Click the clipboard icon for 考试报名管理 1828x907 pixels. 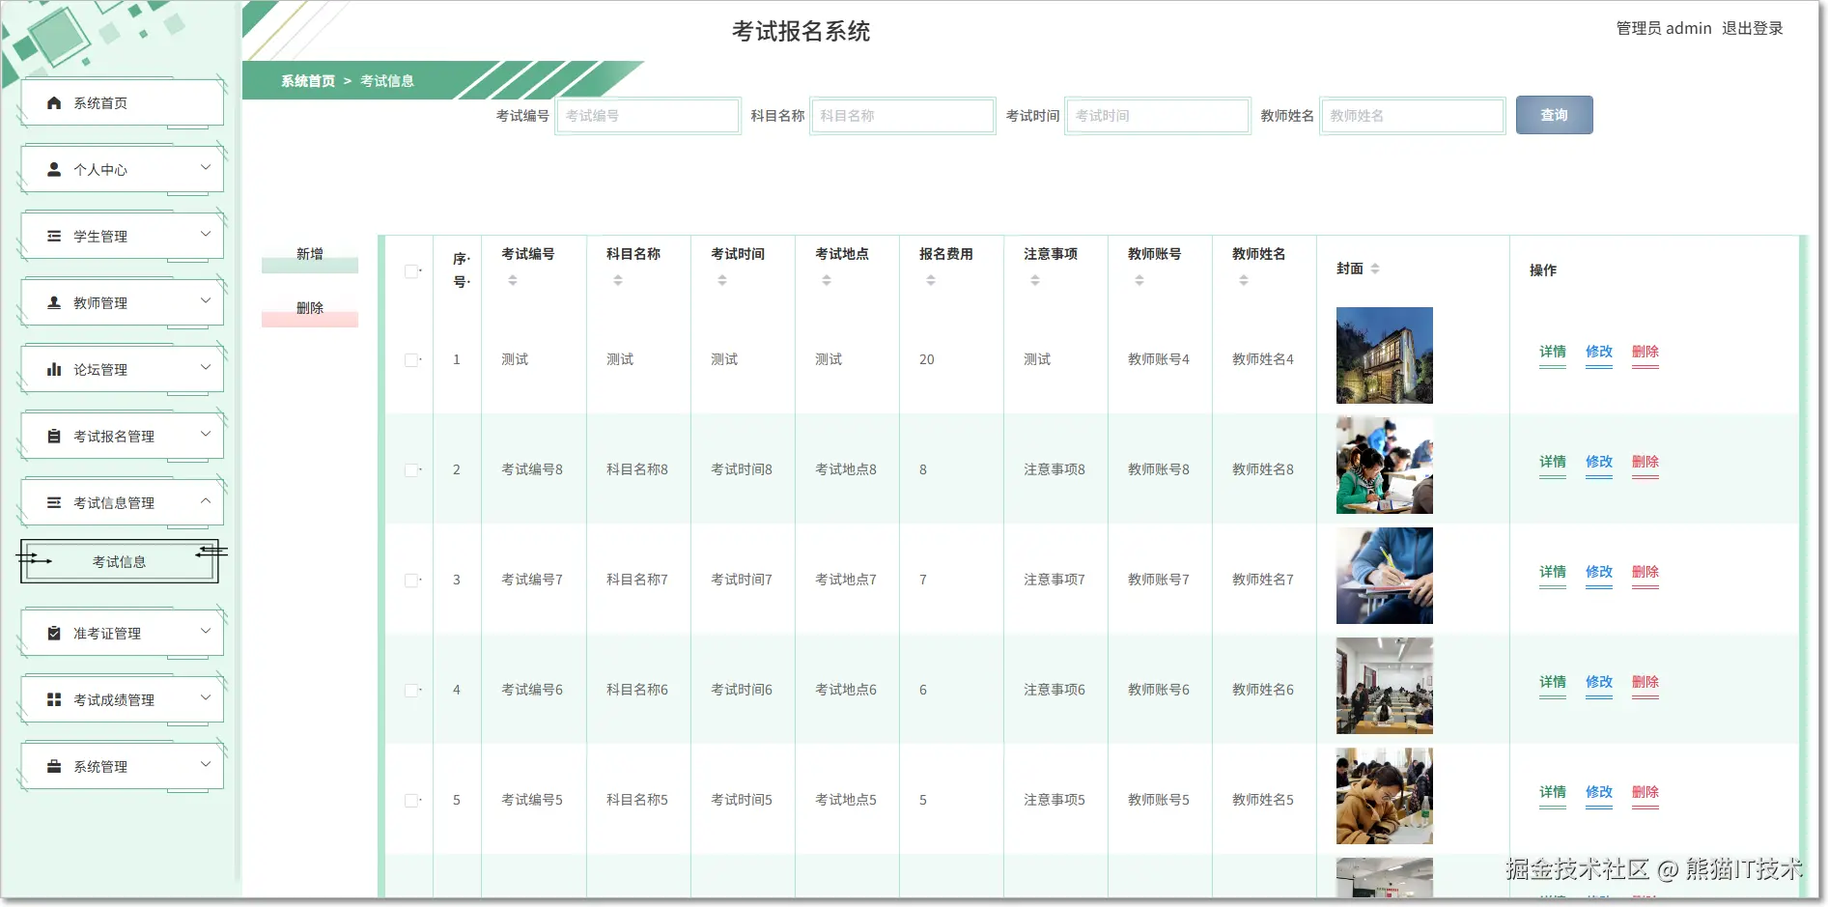coord(54,436)
